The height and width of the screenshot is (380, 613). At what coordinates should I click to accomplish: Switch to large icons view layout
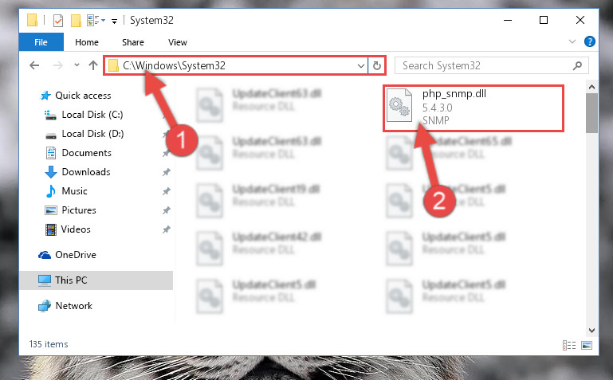587,345
